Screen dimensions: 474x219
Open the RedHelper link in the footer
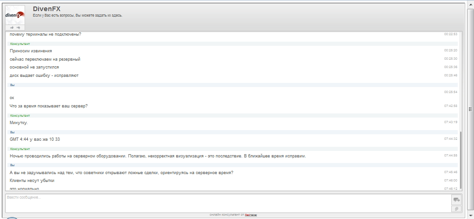coord(251,215)
